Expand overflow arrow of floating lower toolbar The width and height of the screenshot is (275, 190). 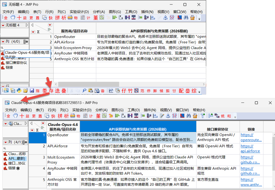pos(199,91)
